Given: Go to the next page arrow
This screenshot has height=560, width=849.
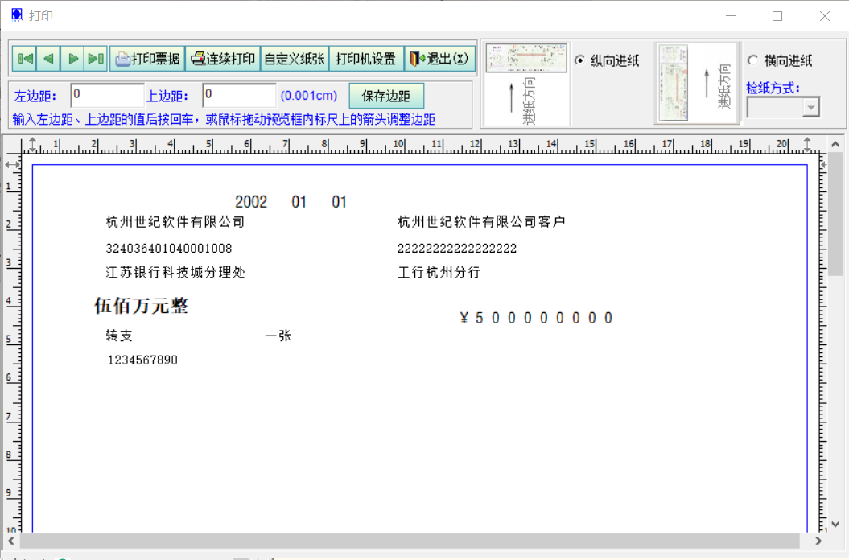Looking at the screenshot, I should point(72,59).
